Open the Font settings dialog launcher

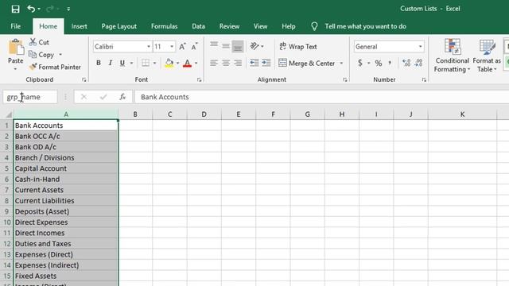(200, 79)
